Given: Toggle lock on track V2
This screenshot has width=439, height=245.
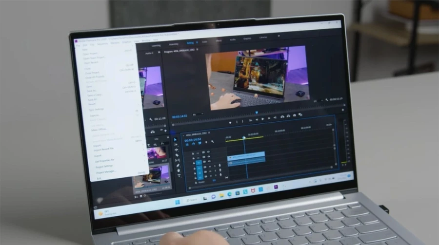Looking at the screenshot, I should click(x=194, y=158).
